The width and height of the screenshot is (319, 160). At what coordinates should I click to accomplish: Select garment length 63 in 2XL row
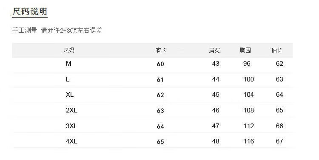[x=160, y=111]
